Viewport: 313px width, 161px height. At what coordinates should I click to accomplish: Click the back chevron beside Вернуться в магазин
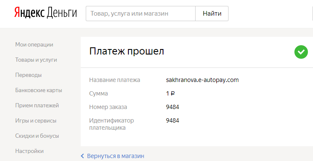[82, 156]
